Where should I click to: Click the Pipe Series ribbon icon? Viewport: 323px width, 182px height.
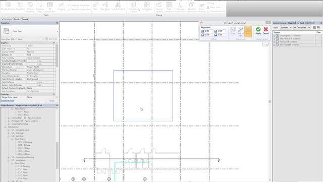105,6
